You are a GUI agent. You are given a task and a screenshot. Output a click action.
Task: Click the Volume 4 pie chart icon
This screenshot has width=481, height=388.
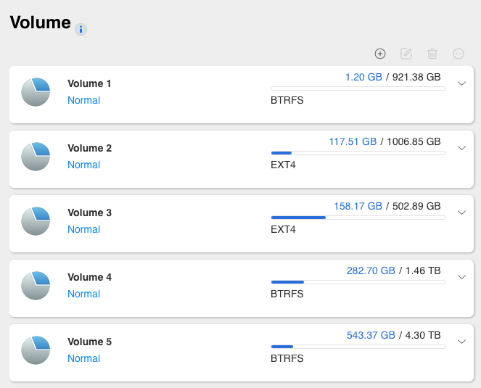click(36, 286)
